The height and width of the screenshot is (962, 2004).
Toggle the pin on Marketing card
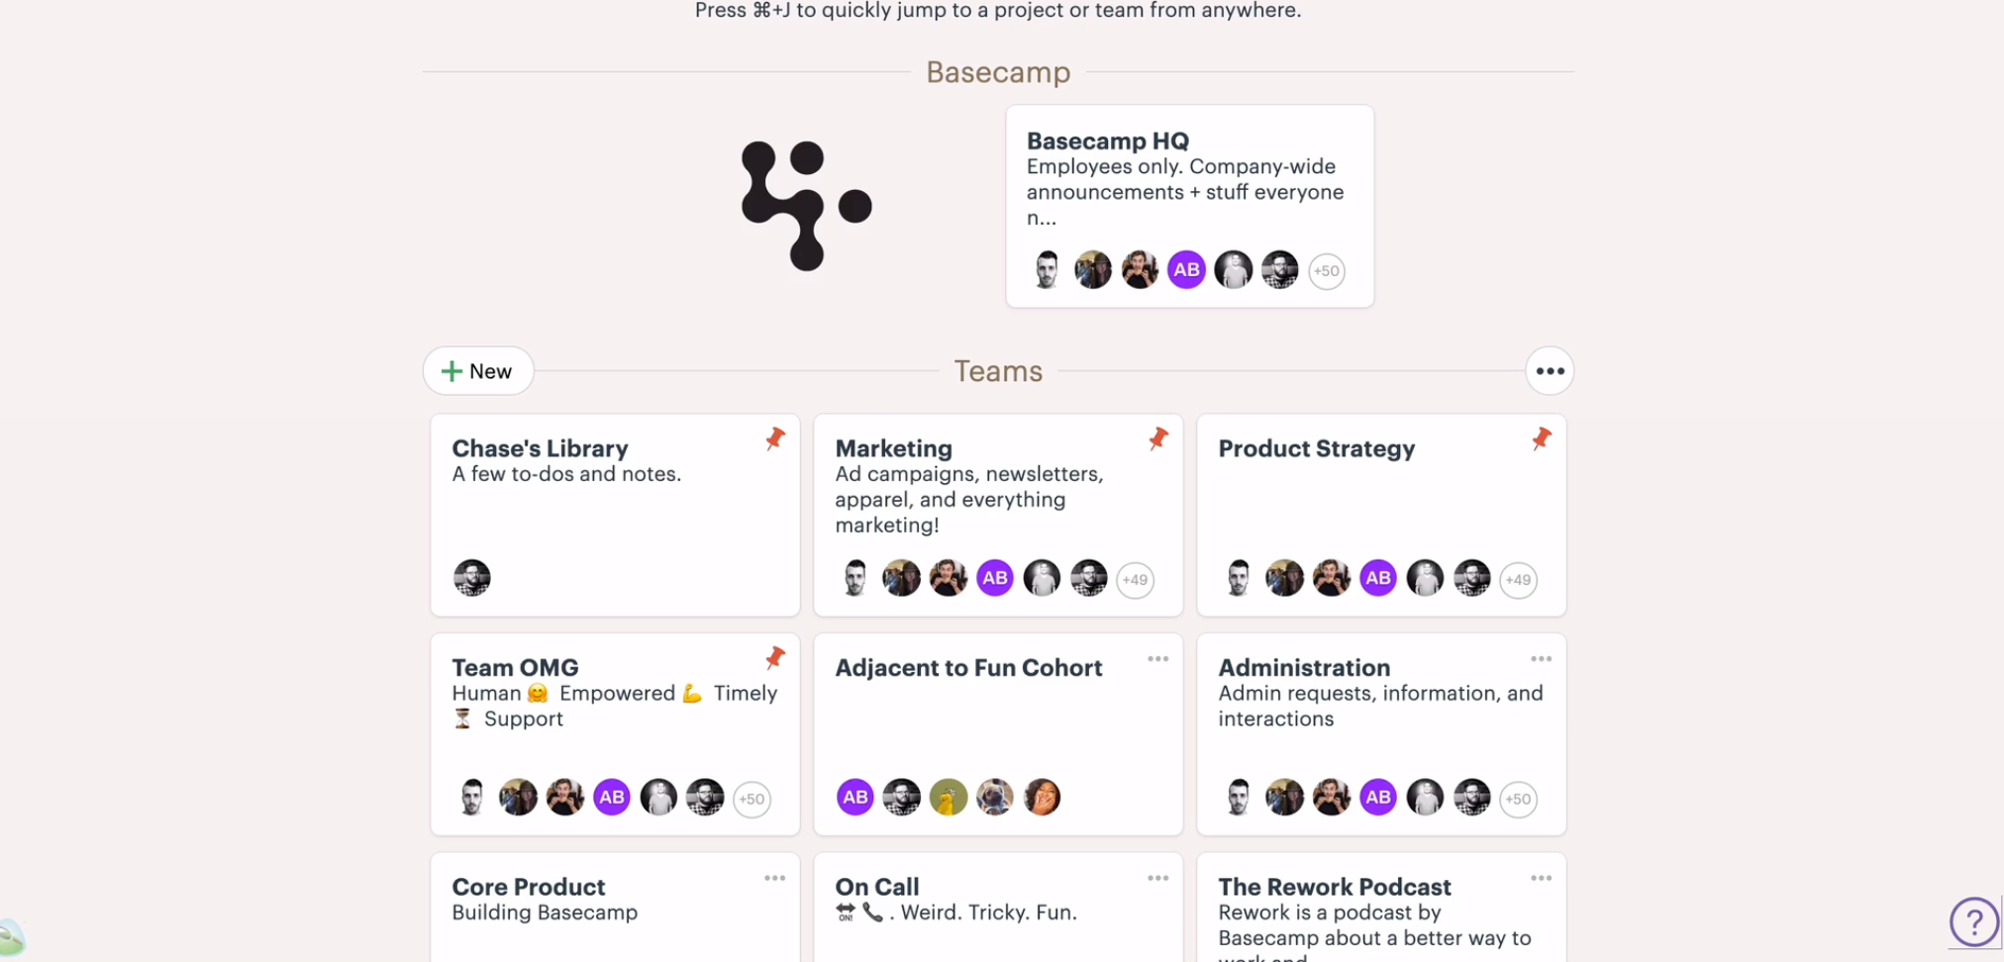click(1158, 438)
